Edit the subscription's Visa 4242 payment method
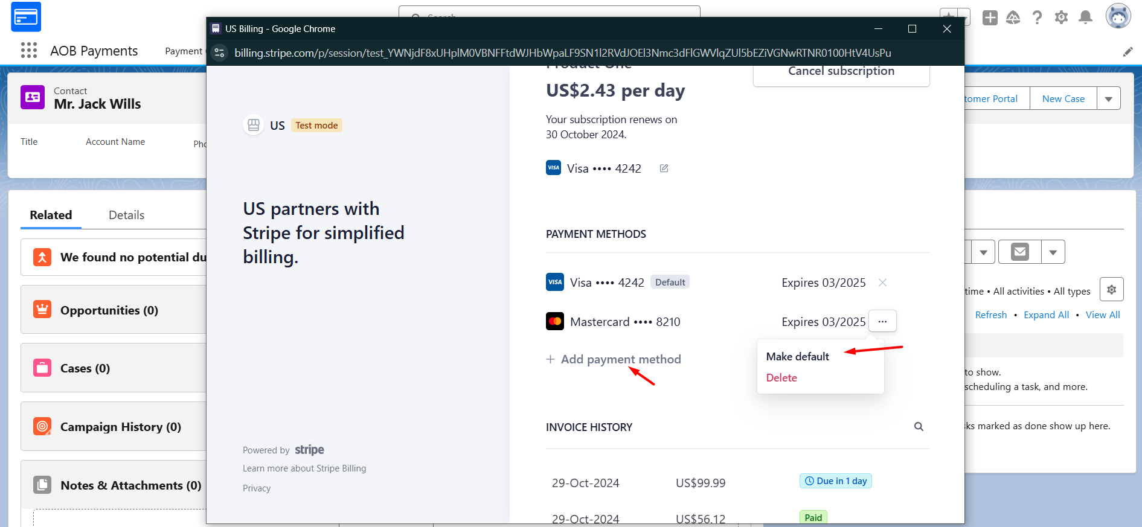The image size is (1142, 527). [x=664, y=168]
